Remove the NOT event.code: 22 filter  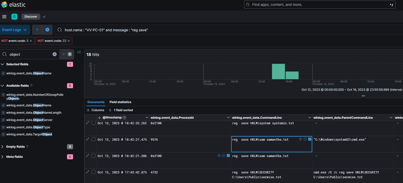tap(69, 41)
